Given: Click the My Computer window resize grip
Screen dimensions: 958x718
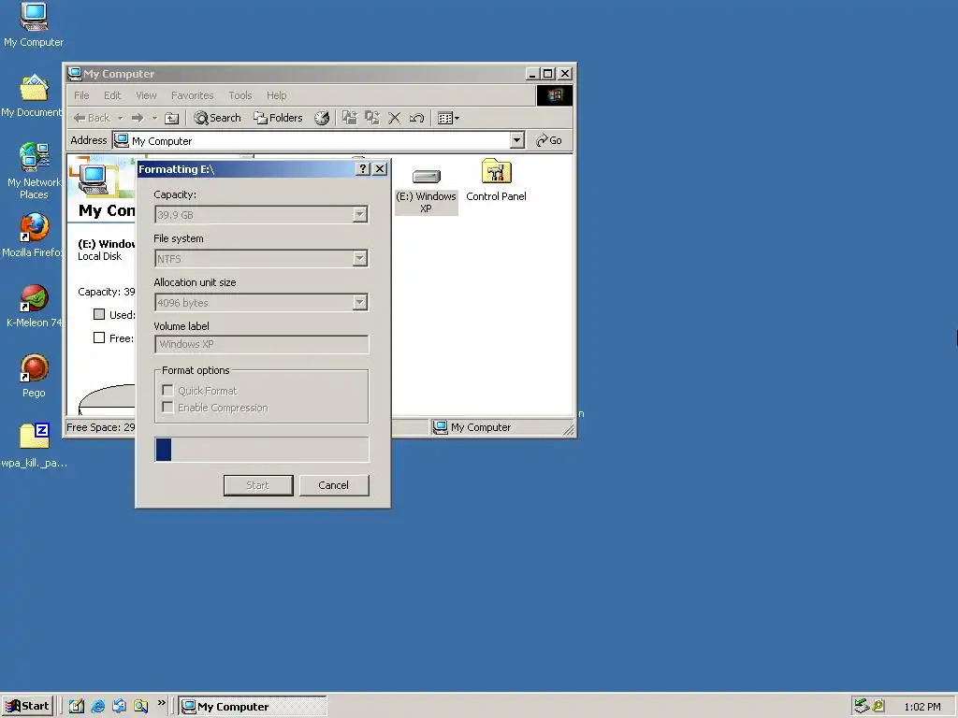Looking at the screenshot, I should pyautogui.click(x=568, y=430).
